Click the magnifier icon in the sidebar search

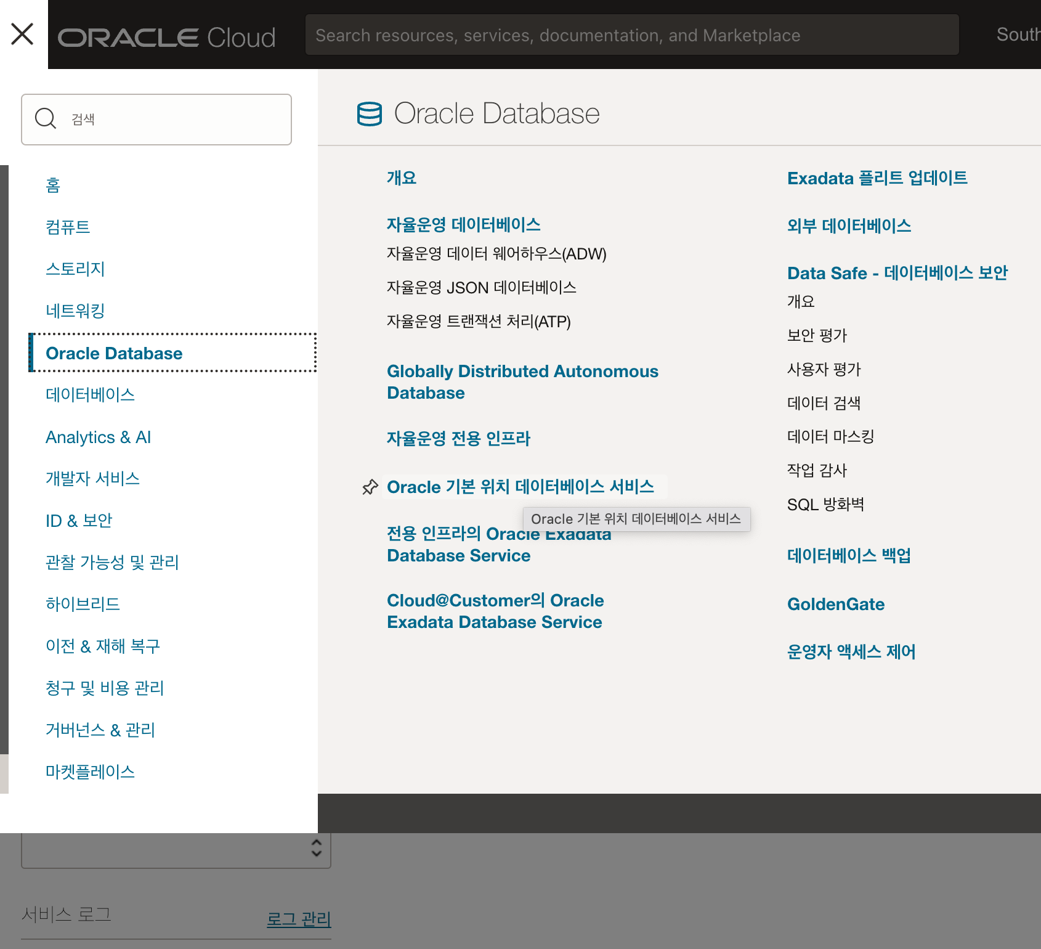[x=45, y=118]
